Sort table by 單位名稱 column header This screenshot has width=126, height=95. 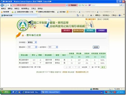coord(25,55)
